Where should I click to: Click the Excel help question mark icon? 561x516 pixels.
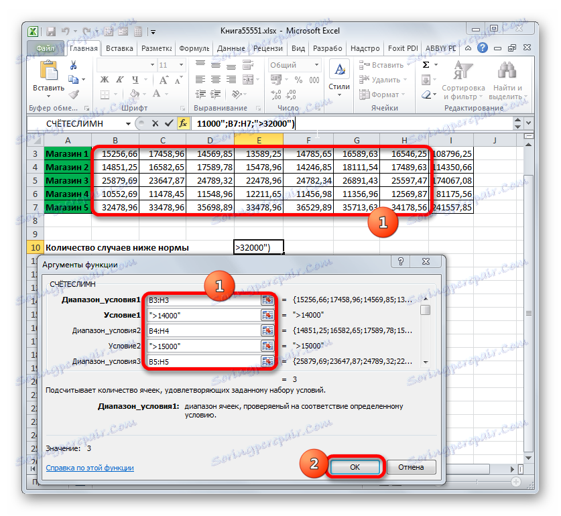pos(483,48)
